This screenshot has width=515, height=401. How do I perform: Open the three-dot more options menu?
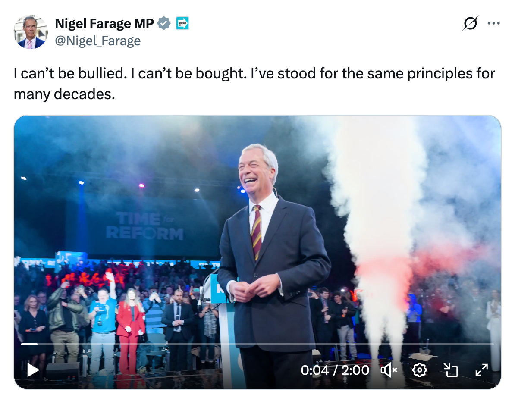coord(493,23)
